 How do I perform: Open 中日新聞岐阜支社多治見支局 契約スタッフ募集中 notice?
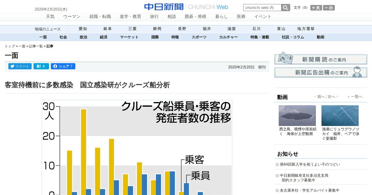point(304,178)
